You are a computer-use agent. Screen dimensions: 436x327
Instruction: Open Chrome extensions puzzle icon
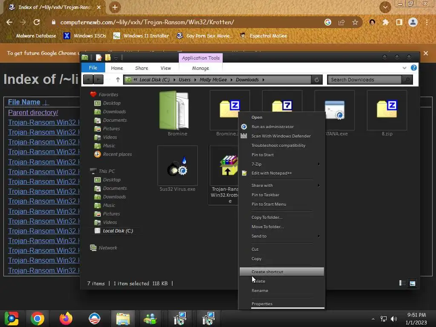(386, 22)
